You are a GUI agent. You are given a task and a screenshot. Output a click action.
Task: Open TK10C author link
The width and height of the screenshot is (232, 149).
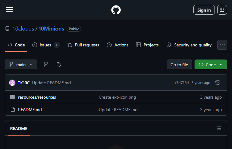(24, 83)
